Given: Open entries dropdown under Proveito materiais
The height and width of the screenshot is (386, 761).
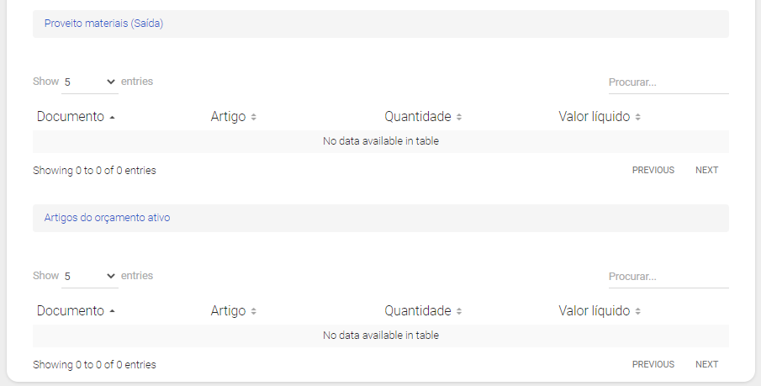Looking at the screenshot, I should coord(89,82).
